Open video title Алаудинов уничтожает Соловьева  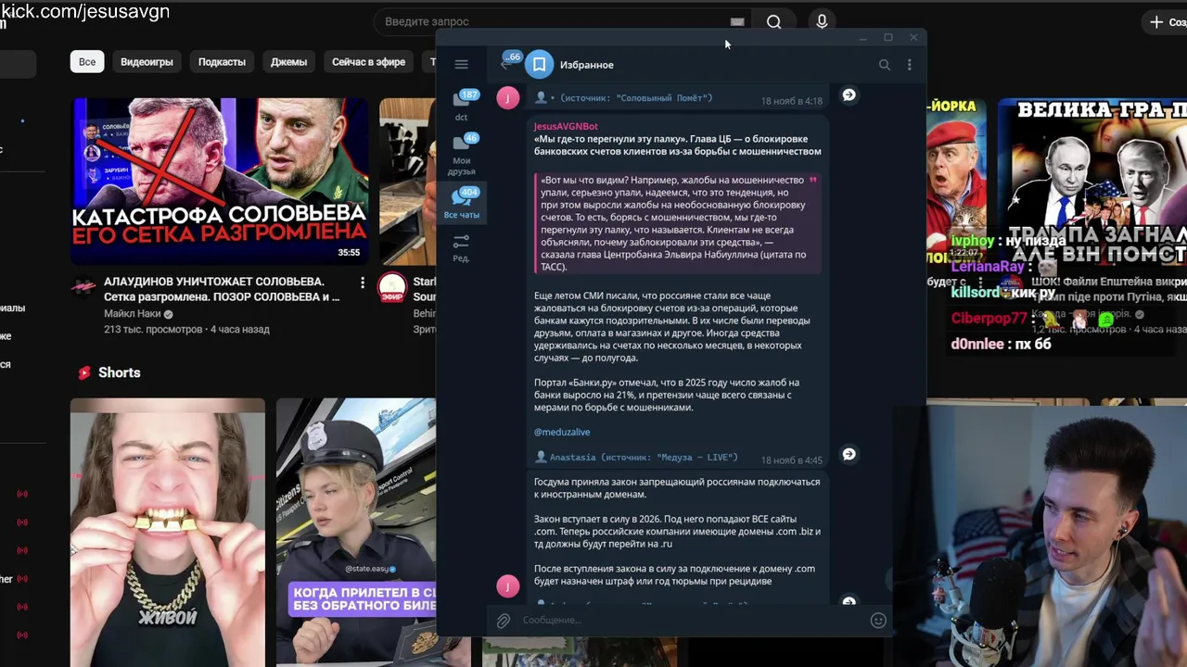(221, 289)
